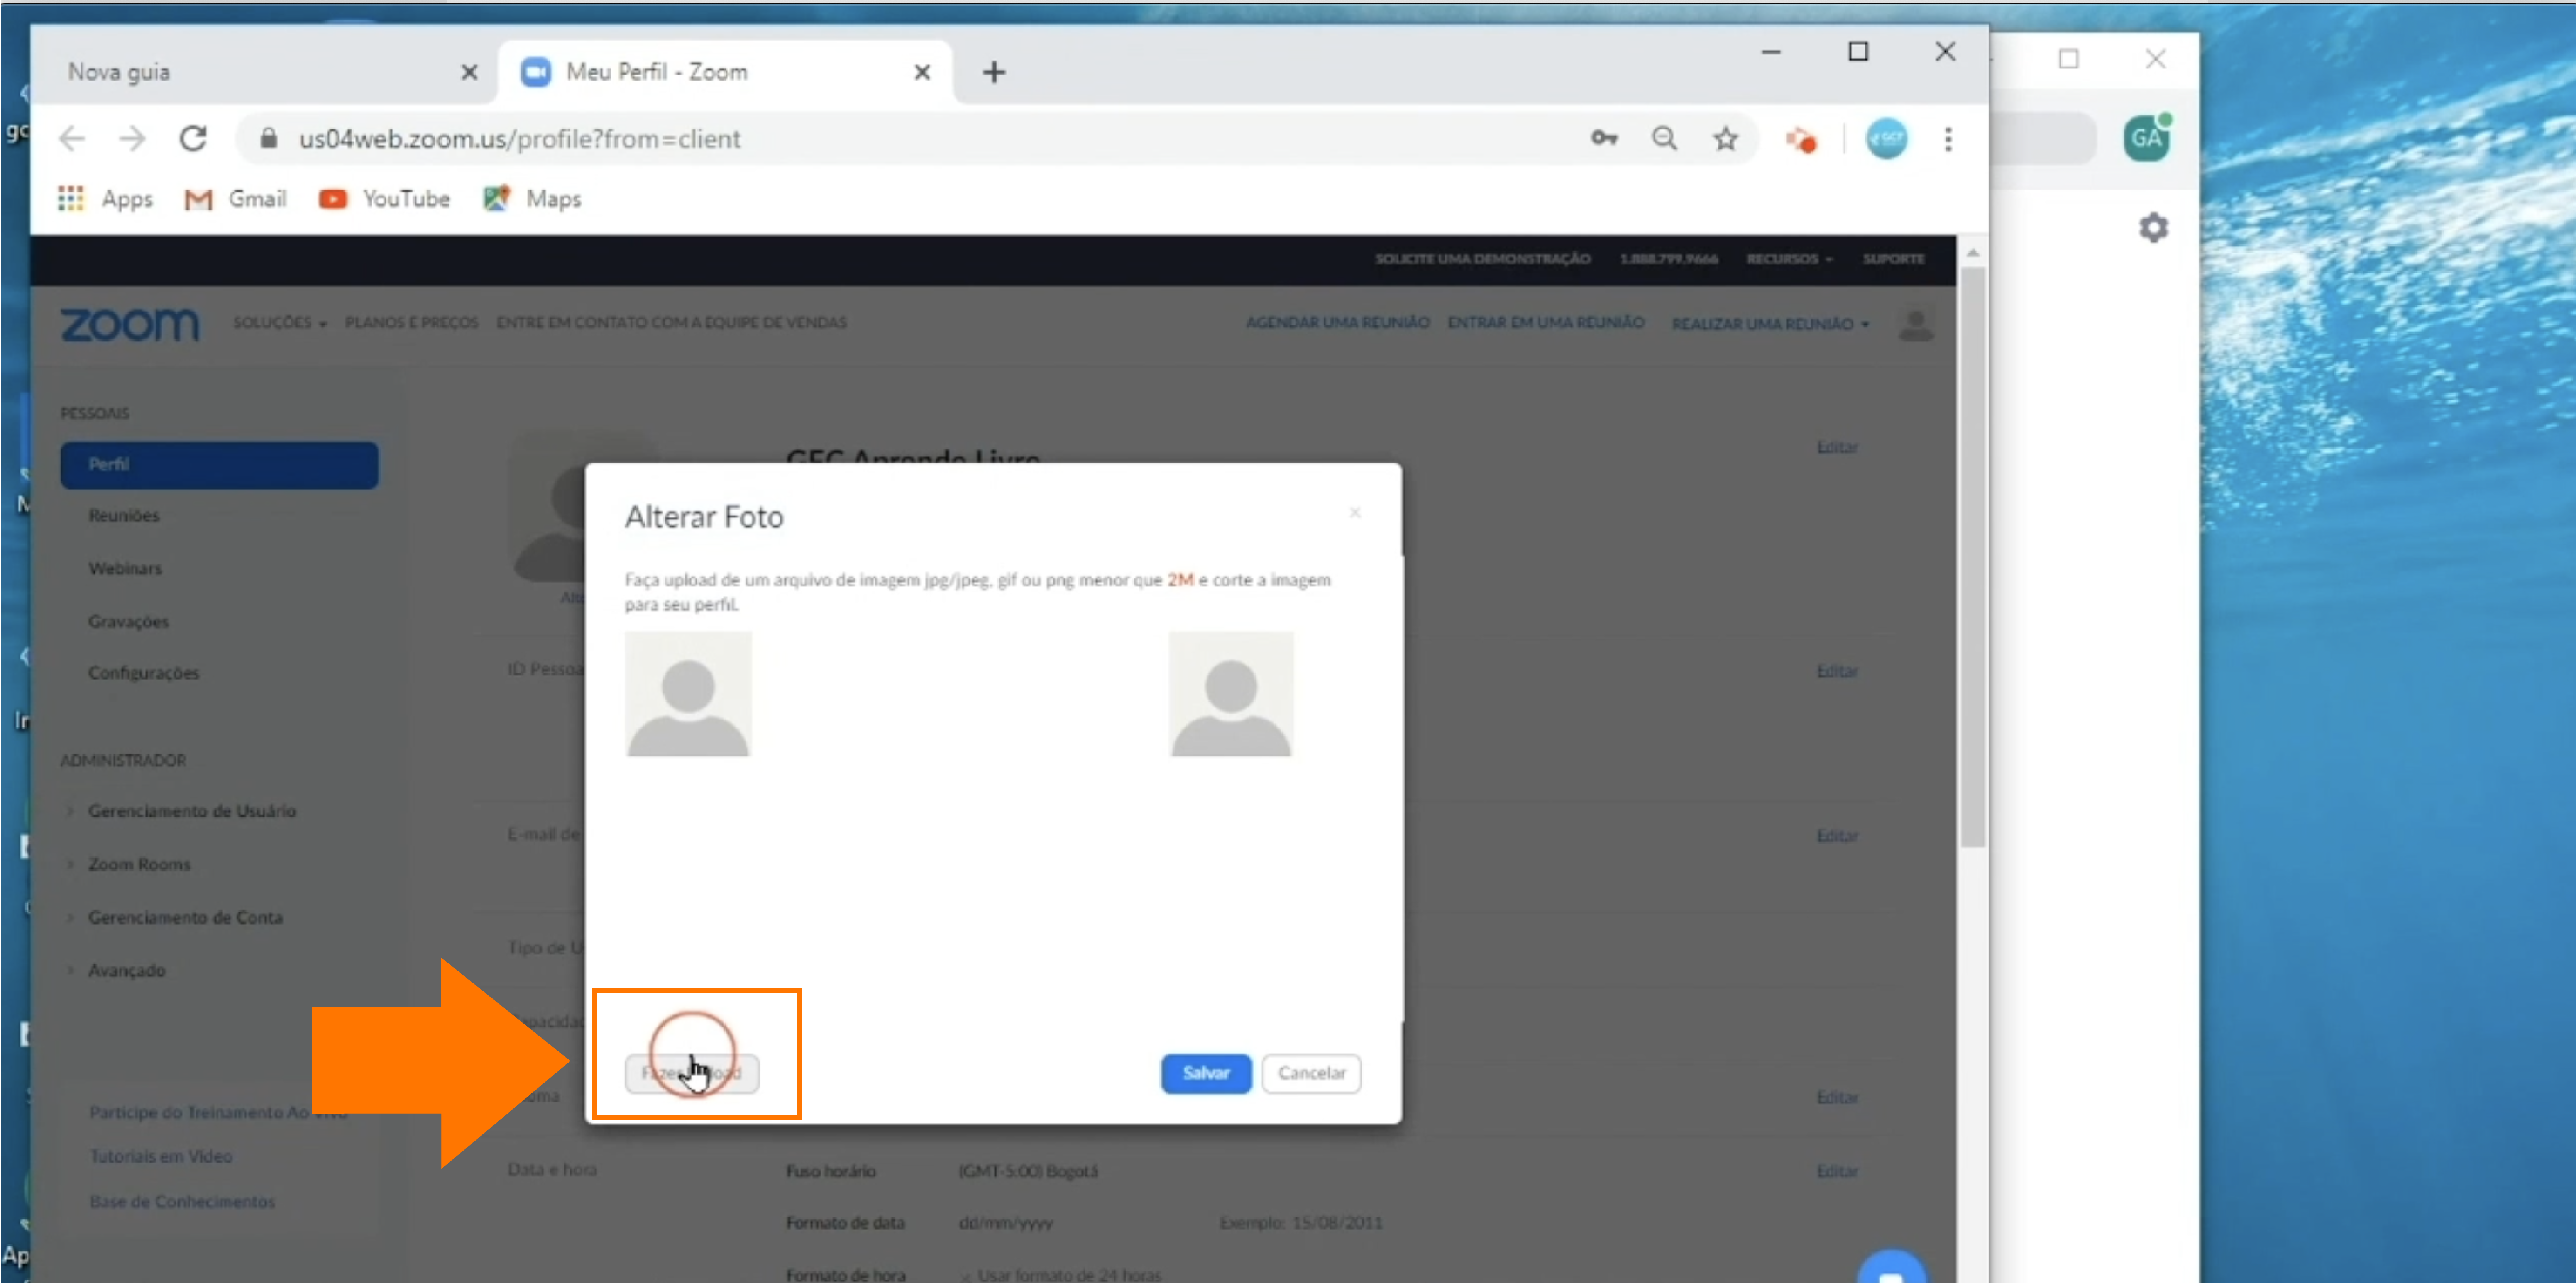Close the Meu Perfil - Zoom tab
The width and height of the screenshot is (2576, 1283).
tap(922, 72)
